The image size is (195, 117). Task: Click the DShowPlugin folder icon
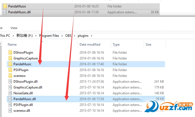click(10, 53)
